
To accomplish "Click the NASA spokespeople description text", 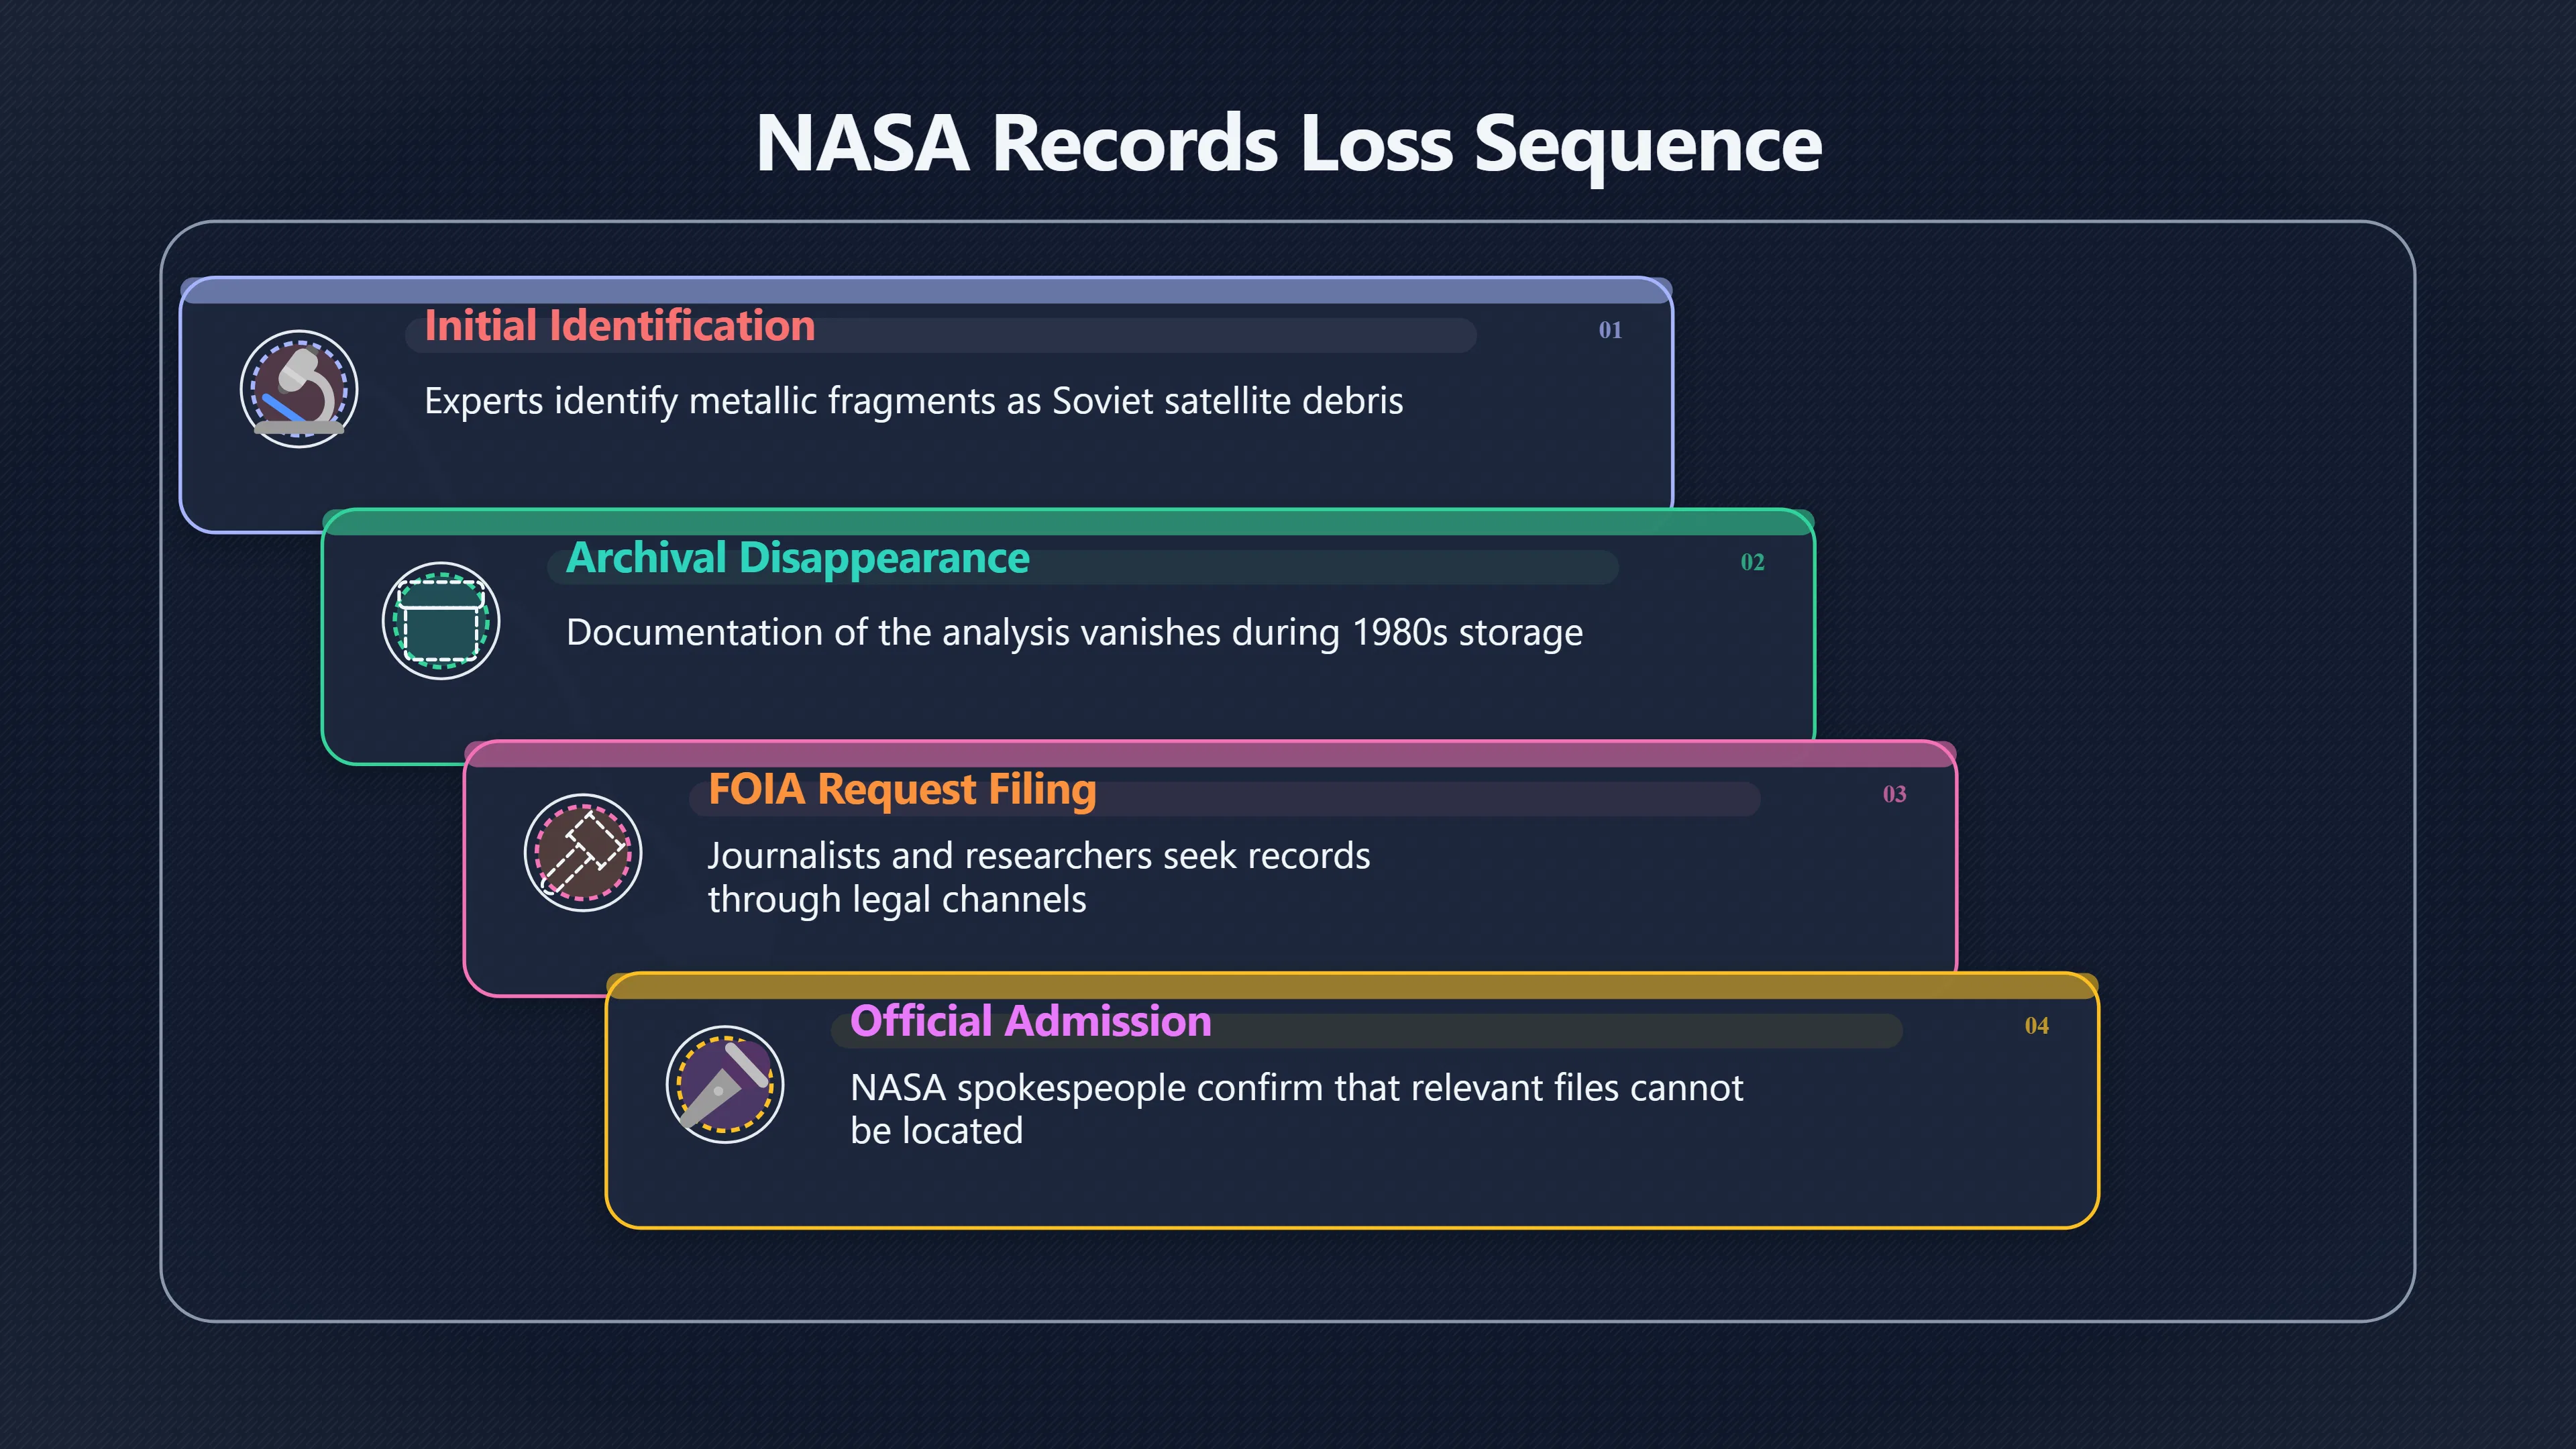I will [x=1297, y=1109].
